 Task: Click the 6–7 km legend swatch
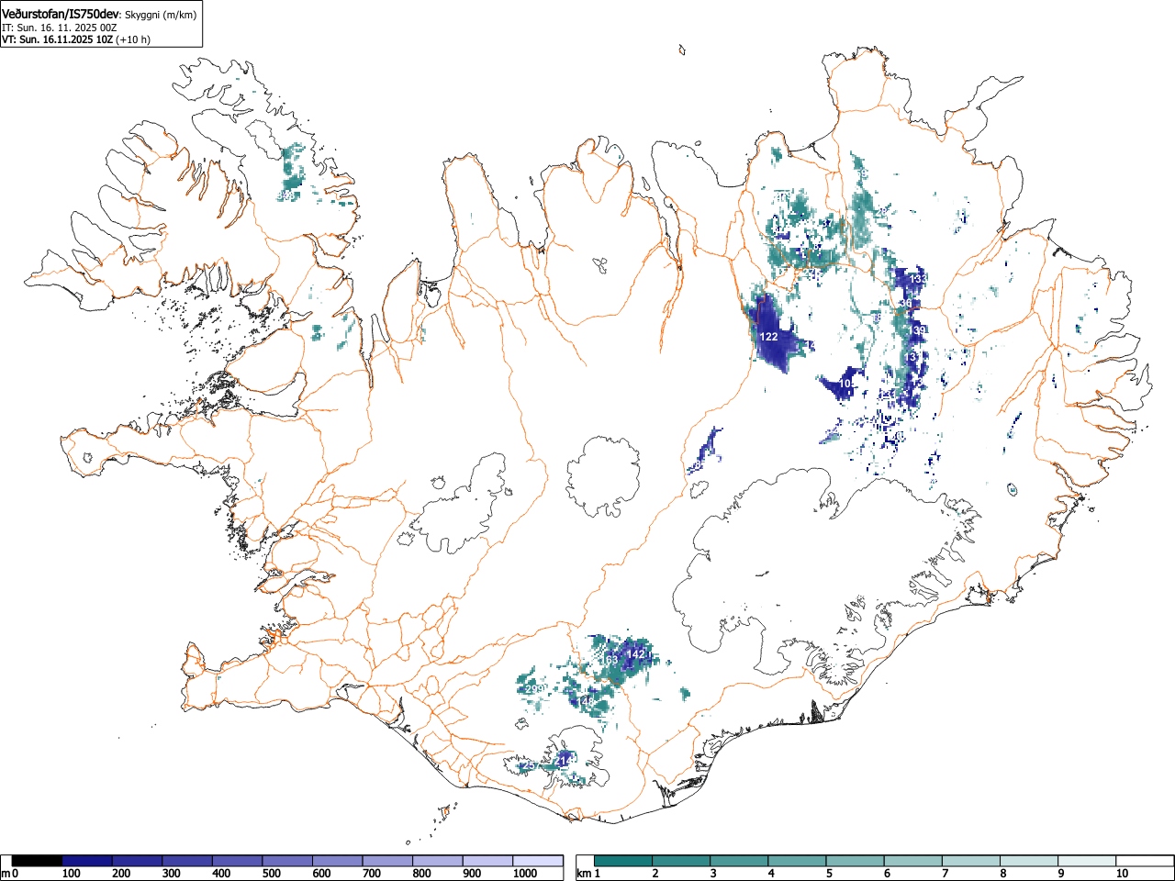point(912,861)
